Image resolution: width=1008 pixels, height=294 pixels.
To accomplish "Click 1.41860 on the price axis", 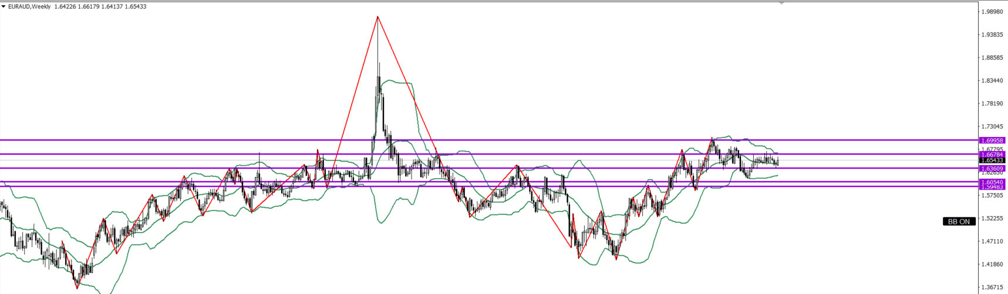I will tap(992, 264).
